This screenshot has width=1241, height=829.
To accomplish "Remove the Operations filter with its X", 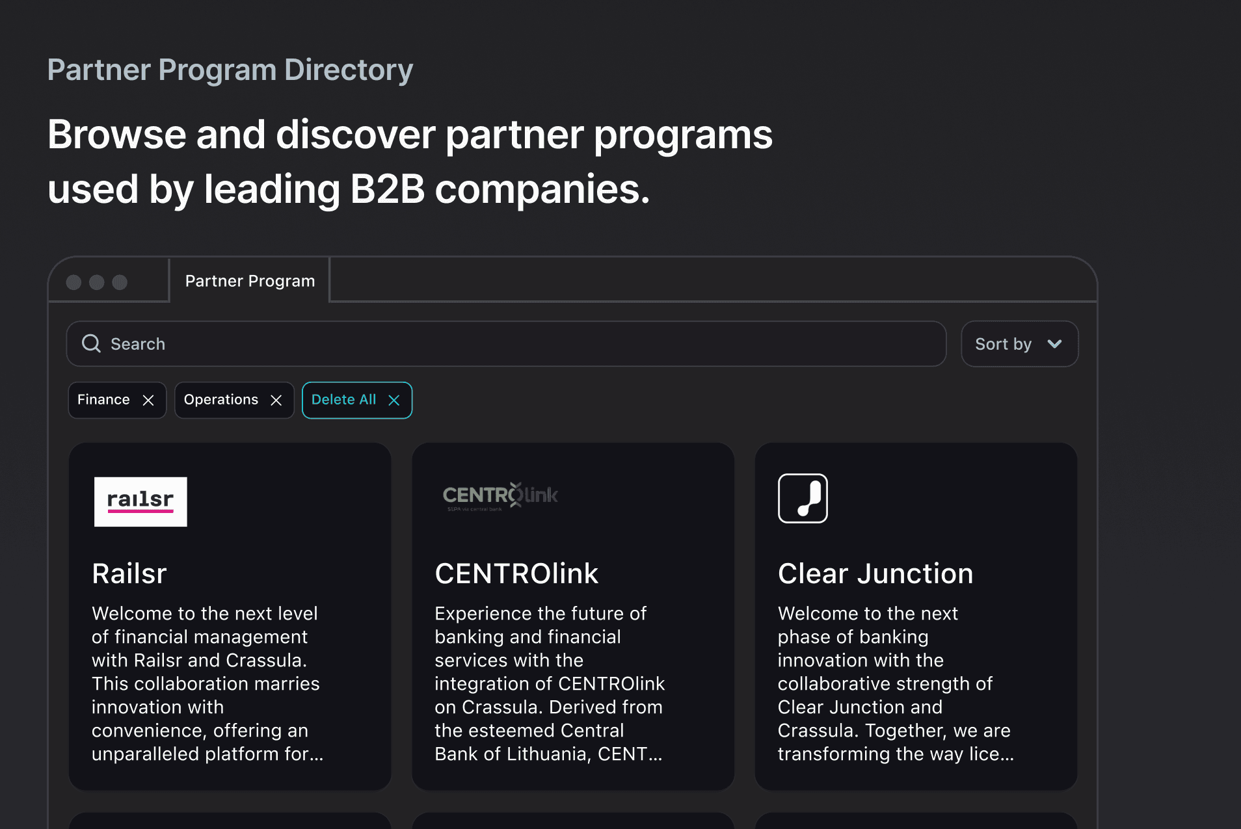I will pyautogui.click(x=276, y=400).
